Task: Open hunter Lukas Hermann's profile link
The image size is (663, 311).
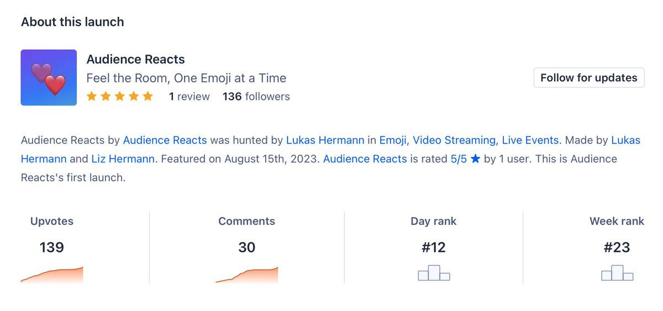Action: (x=325, y=140)
